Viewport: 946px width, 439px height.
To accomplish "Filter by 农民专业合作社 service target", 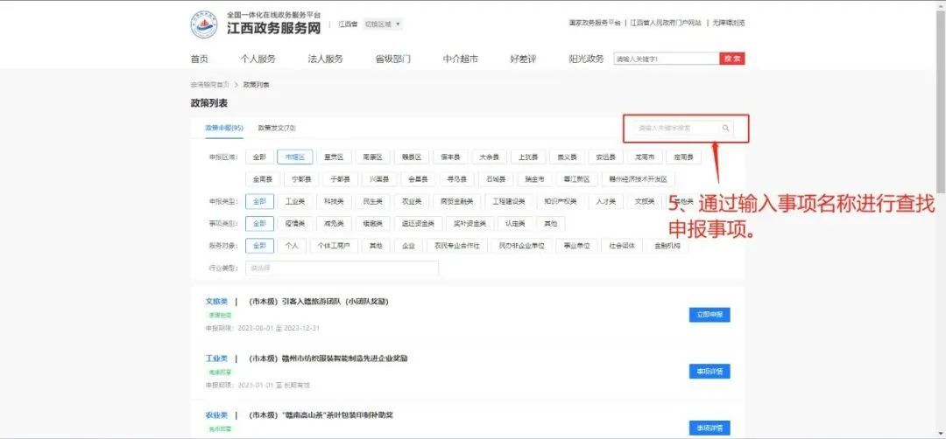I will click(456, 246).
